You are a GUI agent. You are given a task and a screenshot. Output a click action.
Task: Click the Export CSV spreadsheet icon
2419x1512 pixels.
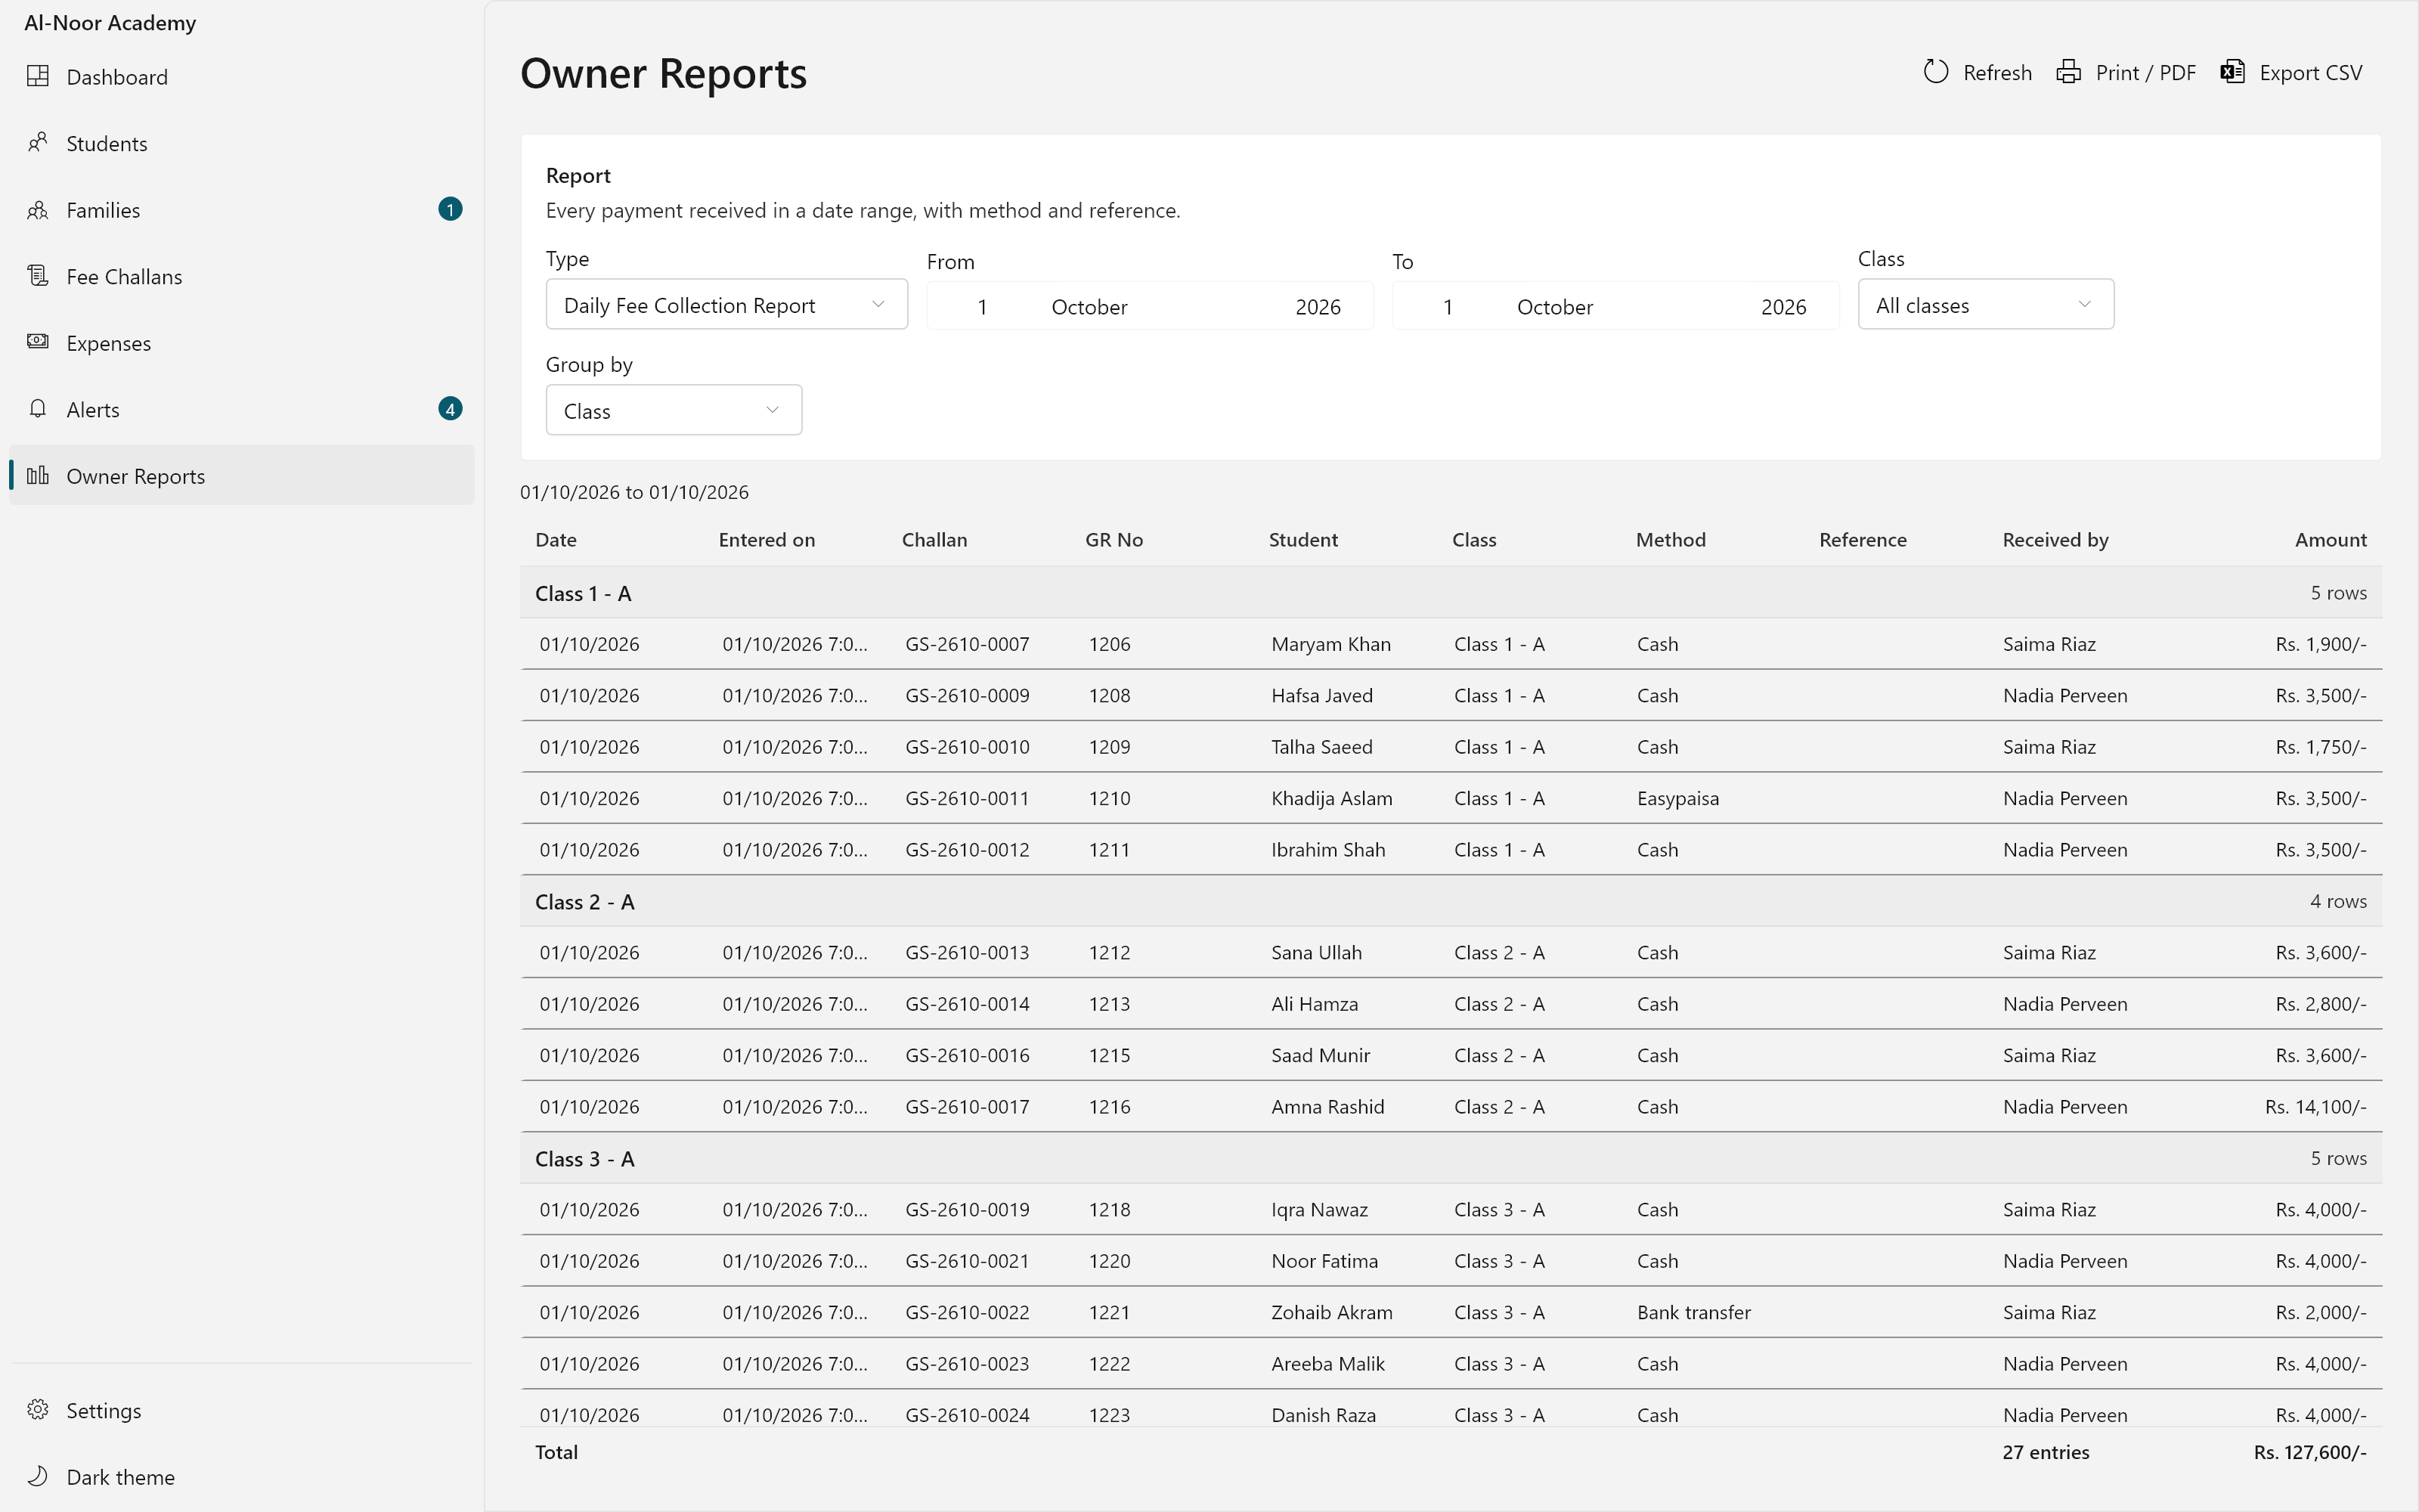(2232, 72)
